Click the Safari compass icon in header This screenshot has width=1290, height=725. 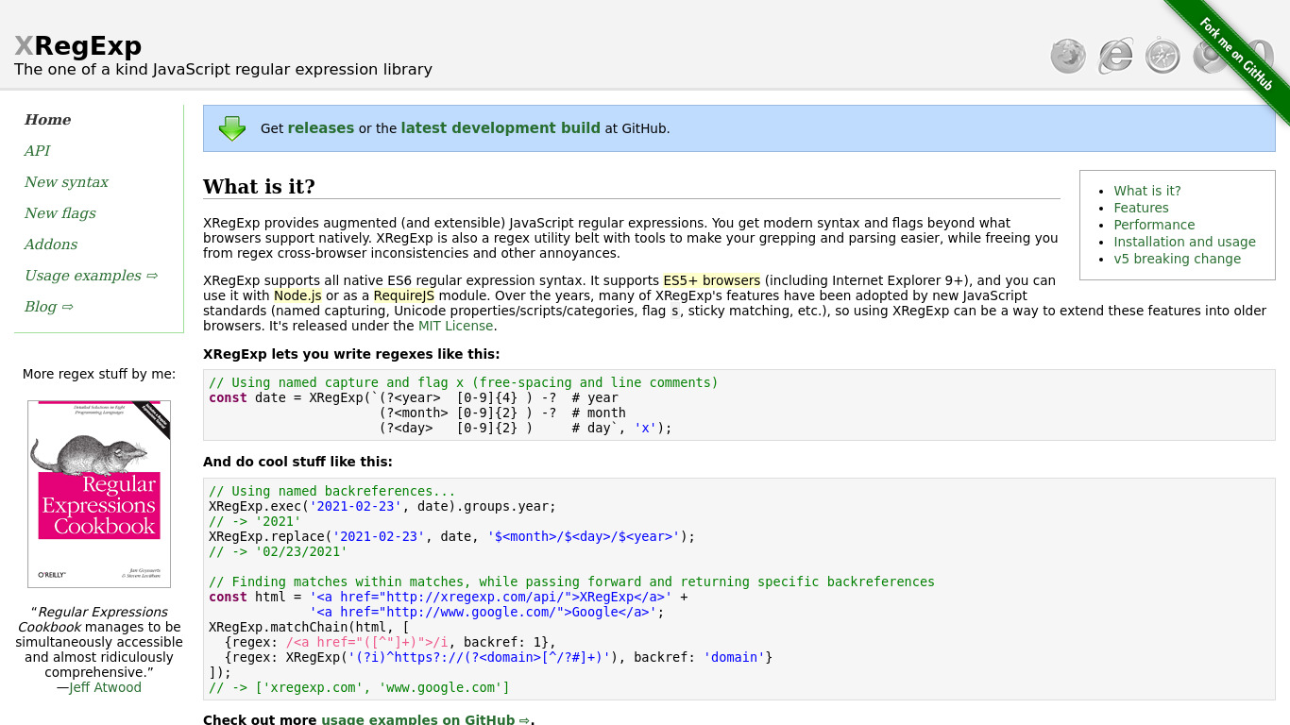[1163, 56]
